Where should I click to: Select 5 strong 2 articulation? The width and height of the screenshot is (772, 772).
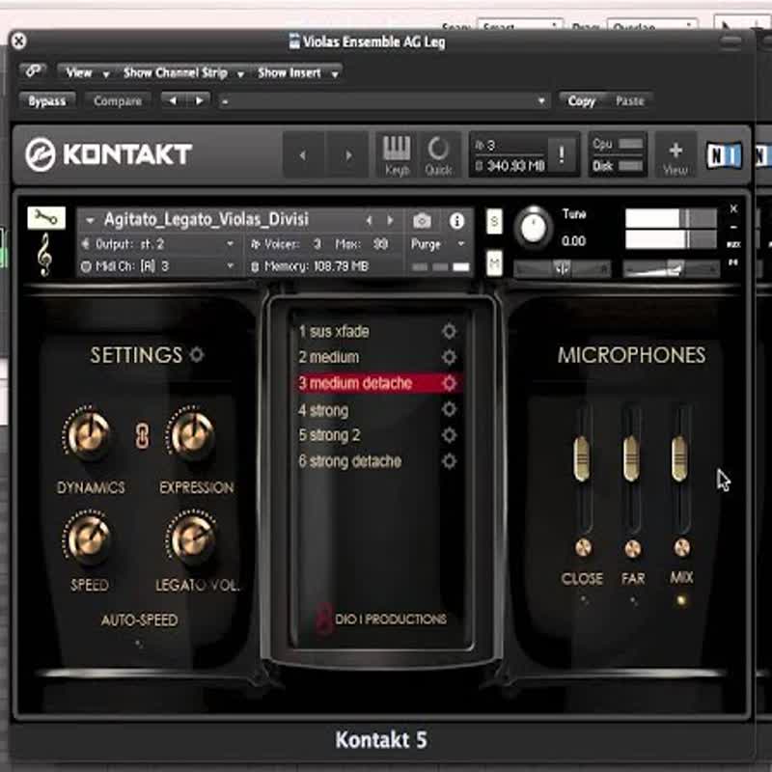coord(329,435)
